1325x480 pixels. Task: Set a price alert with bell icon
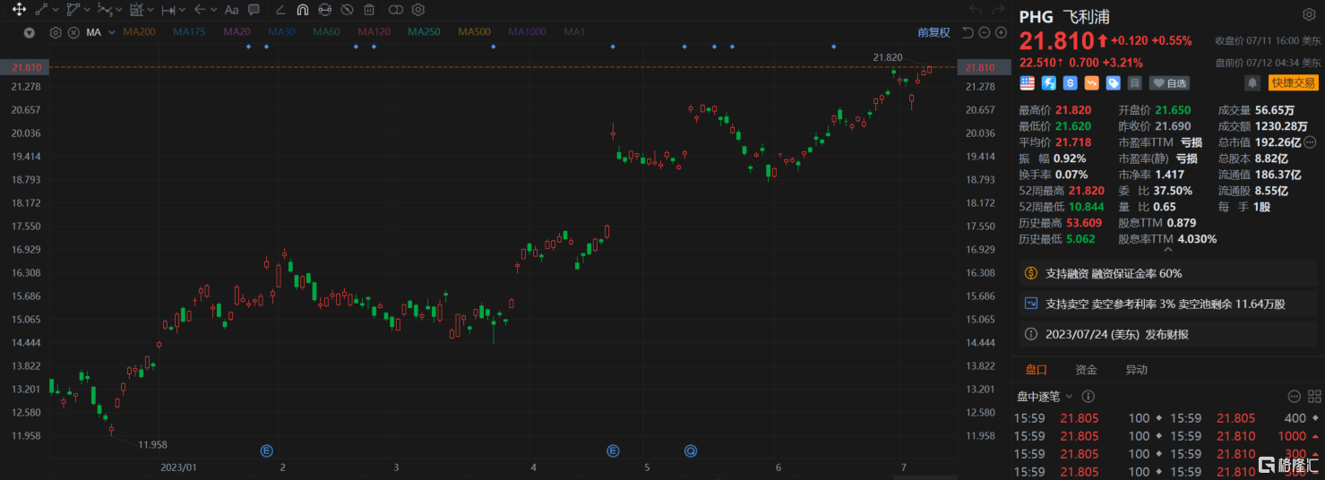coord(1252,82)
